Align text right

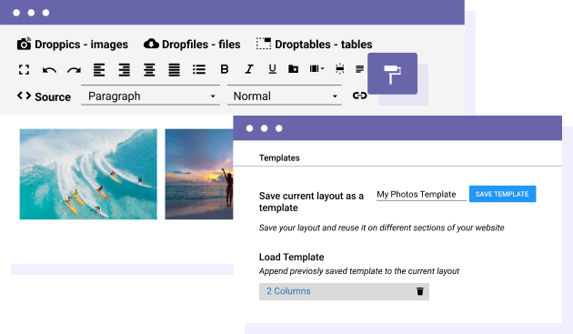pyautogui.click(x=125, y=69)
